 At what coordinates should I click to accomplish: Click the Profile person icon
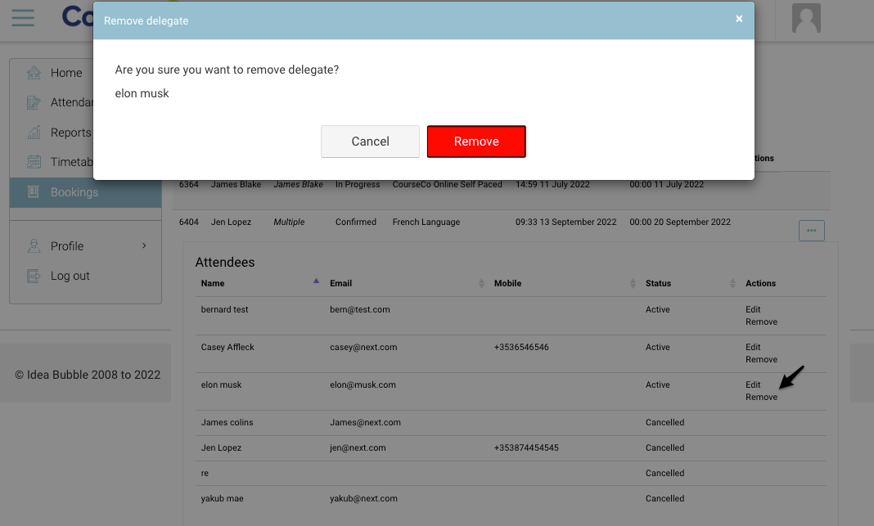34,246
